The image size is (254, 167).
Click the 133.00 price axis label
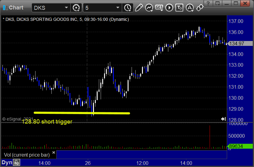point(236,65)
